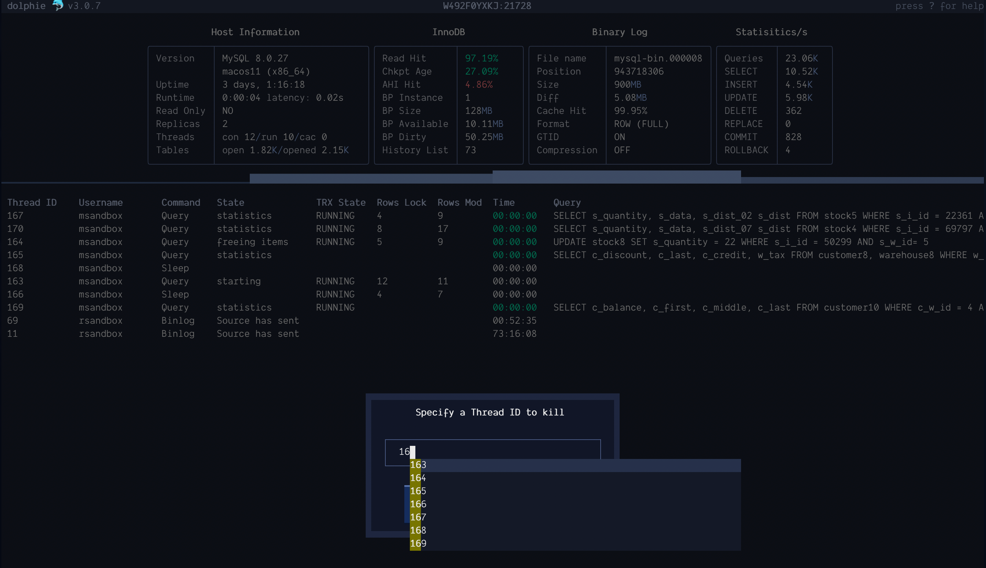Select thread ID 169 from the autocomplete list
The image size is (986, 568).
[418, 543]
